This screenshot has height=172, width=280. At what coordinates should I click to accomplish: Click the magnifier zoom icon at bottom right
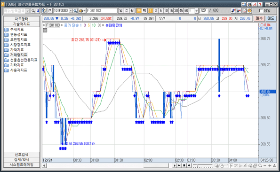(x=260, y=166)
